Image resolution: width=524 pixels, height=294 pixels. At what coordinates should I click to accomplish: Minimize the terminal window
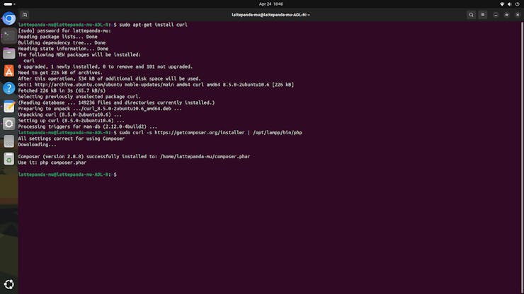pyautogui.click(x=496, y=15)
